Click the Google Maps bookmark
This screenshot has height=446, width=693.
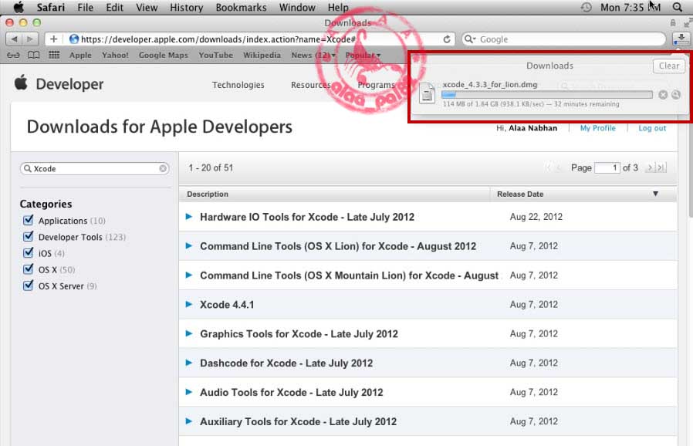[x=163, y=56]
